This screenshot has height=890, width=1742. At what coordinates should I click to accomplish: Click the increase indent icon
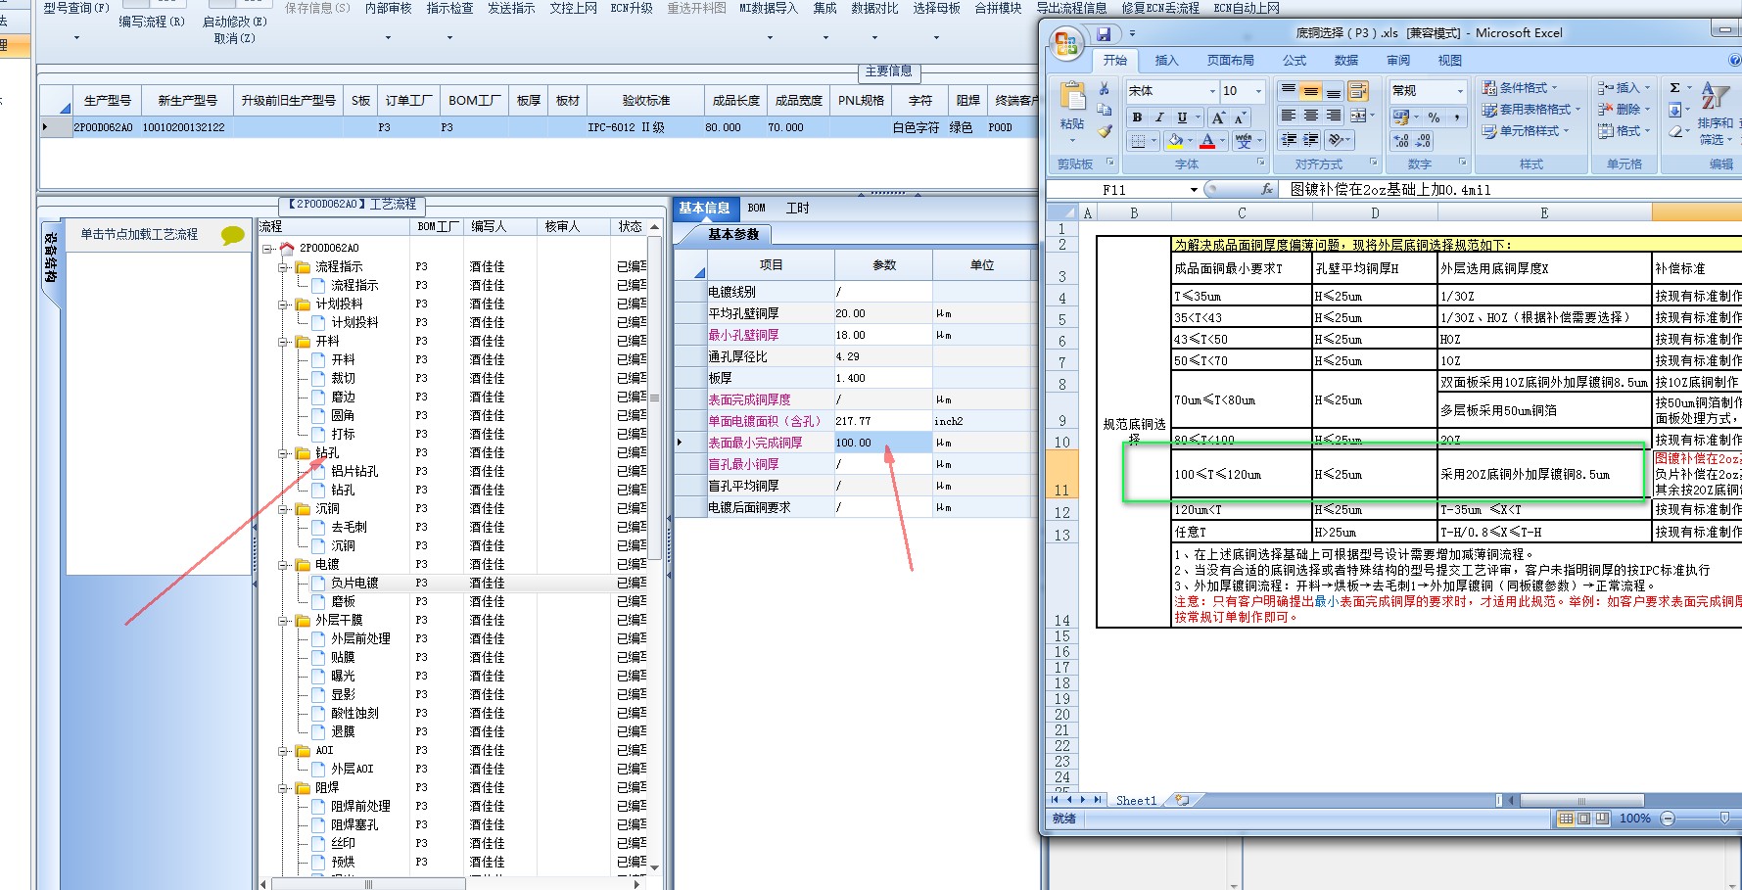coord(1310,140)
